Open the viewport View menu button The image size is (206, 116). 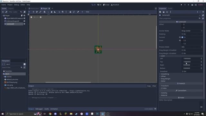[x=87, y=12]
